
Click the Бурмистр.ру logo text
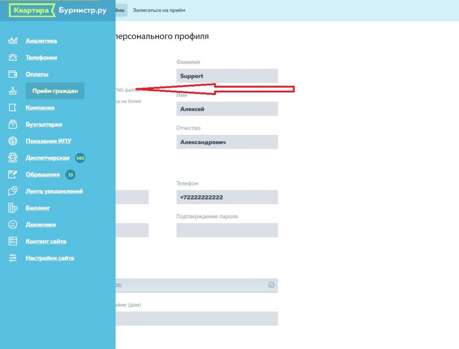click(82, 10)
